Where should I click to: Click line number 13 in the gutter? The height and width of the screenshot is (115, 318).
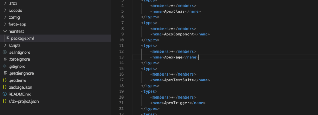click(x=121, y=57)
